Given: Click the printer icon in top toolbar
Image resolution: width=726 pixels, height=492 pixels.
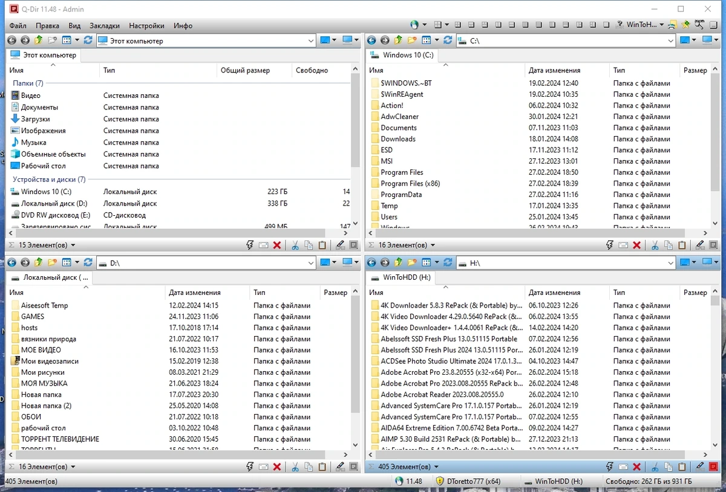Looking at the screenshot, I should 673,25.
